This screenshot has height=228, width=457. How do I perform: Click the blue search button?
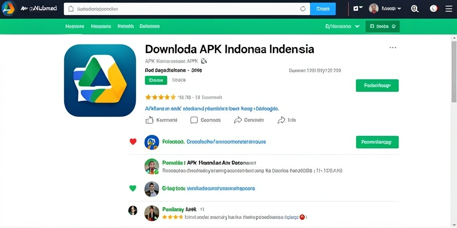tap(323, 9)
